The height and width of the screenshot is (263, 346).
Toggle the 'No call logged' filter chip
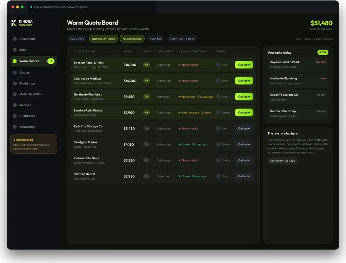(132, 38)
